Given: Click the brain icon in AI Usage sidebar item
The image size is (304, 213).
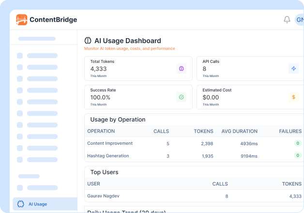Looking at the screenshot, I should tap(21, 204).
